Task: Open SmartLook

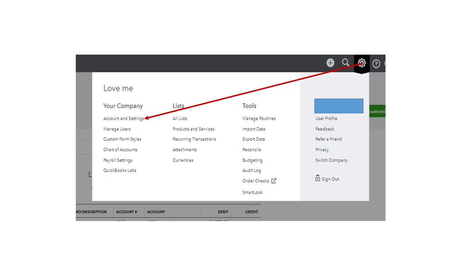Action: [x=253, y=192]
